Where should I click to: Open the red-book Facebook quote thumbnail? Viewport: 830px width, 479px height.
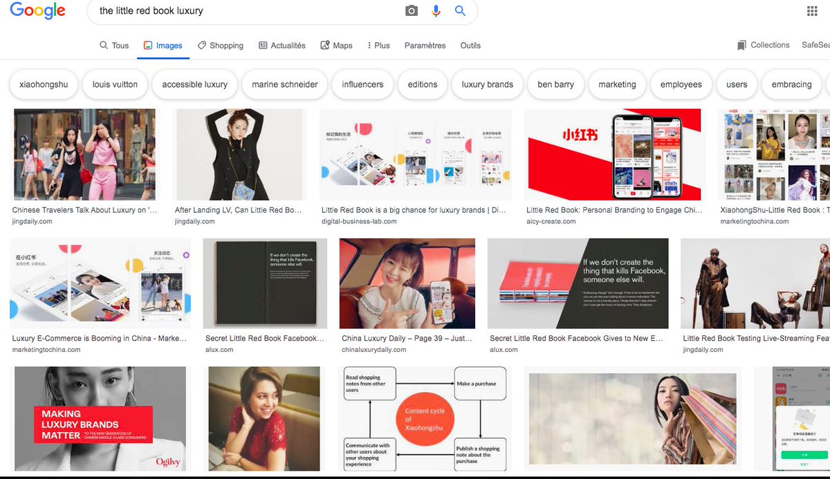tap(578, 283)
